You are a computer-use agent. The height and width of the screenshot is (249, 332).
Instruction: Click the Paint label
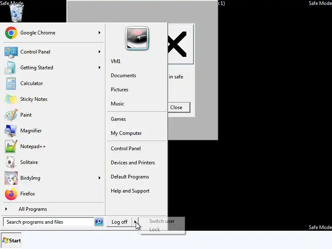pyautogui.click(x=26, y=115)
